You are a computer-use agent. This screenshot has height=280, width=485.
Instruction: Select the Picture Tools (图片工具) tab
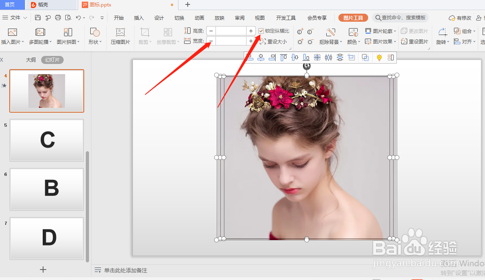pyautogui.click(x=353, y=18)
